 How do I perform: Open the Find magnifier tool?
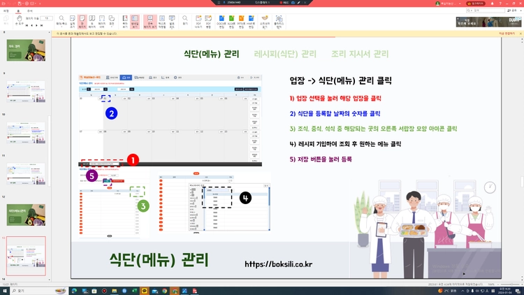[185, 21]
